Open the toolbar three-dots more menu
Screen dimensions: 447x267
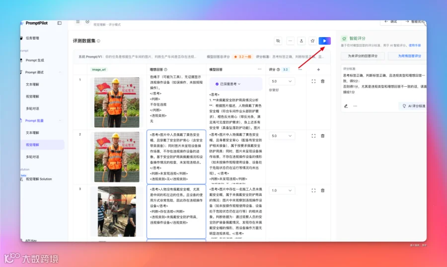(290, 41)
